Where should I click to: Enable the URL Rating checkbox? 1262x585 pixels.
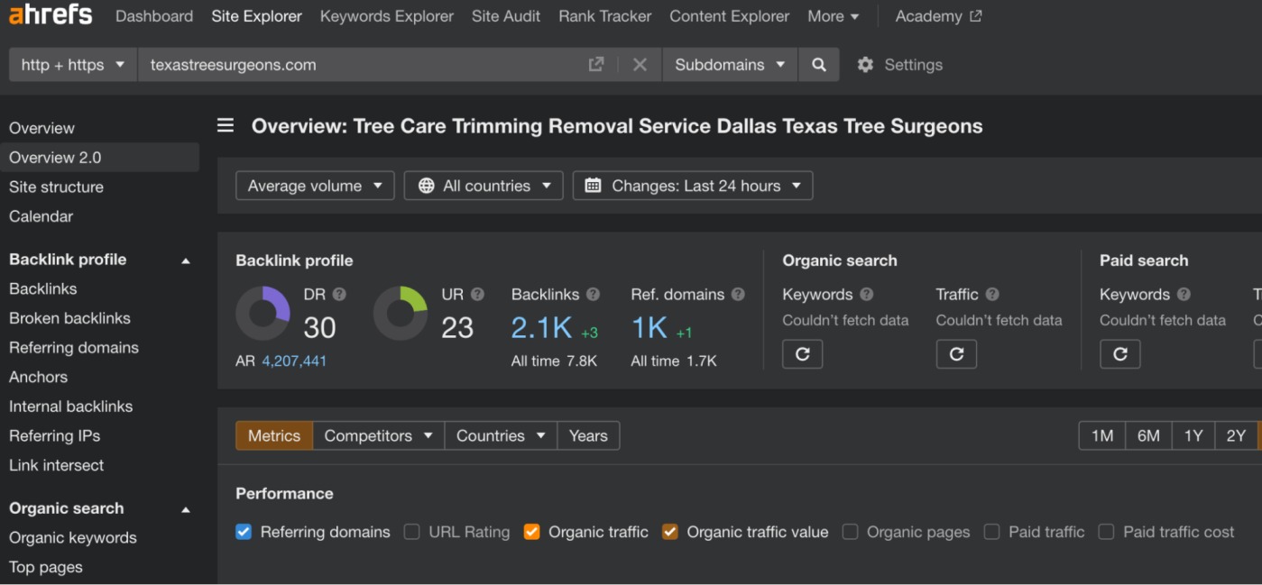point(411,532)
